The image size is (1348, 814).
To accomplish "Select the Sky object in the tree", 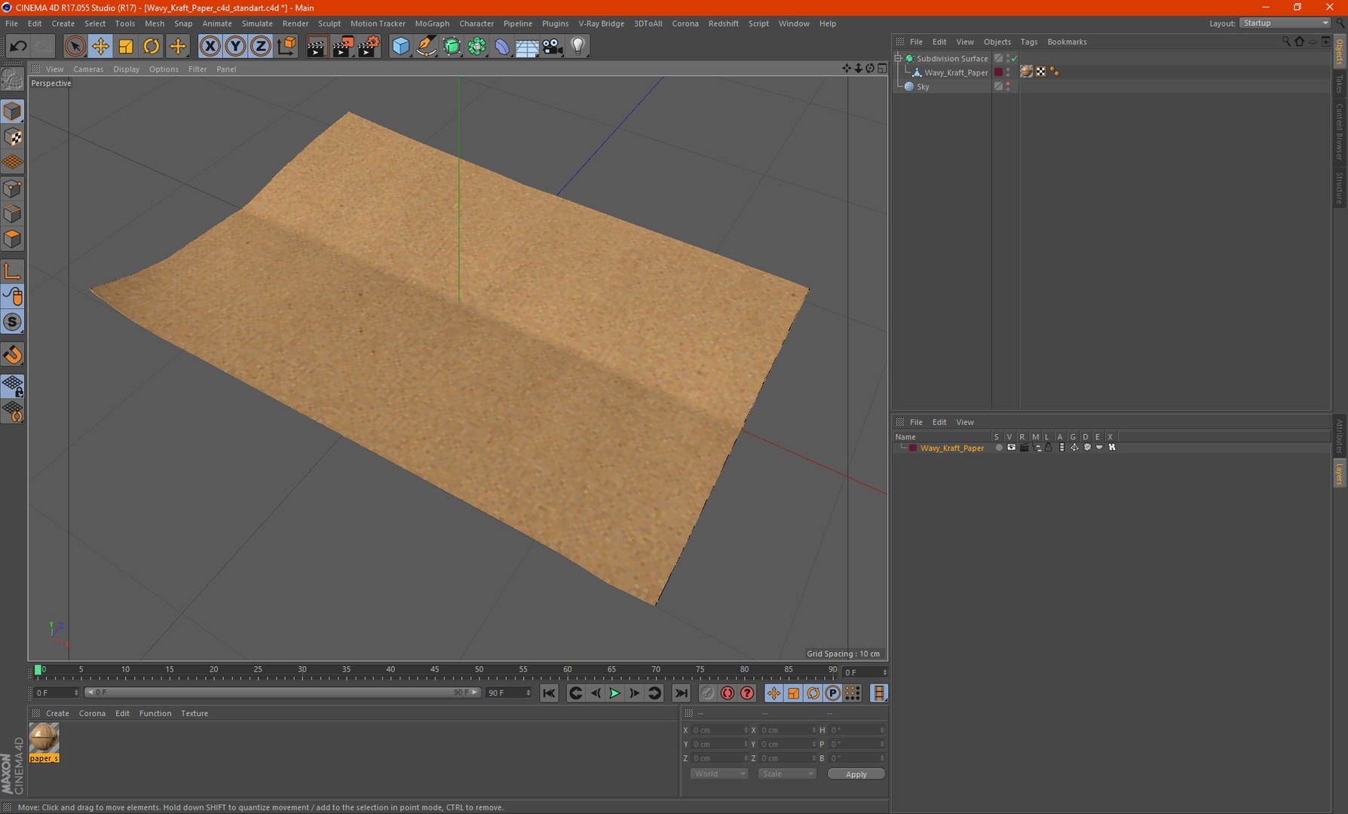I will tap(923, 87).
